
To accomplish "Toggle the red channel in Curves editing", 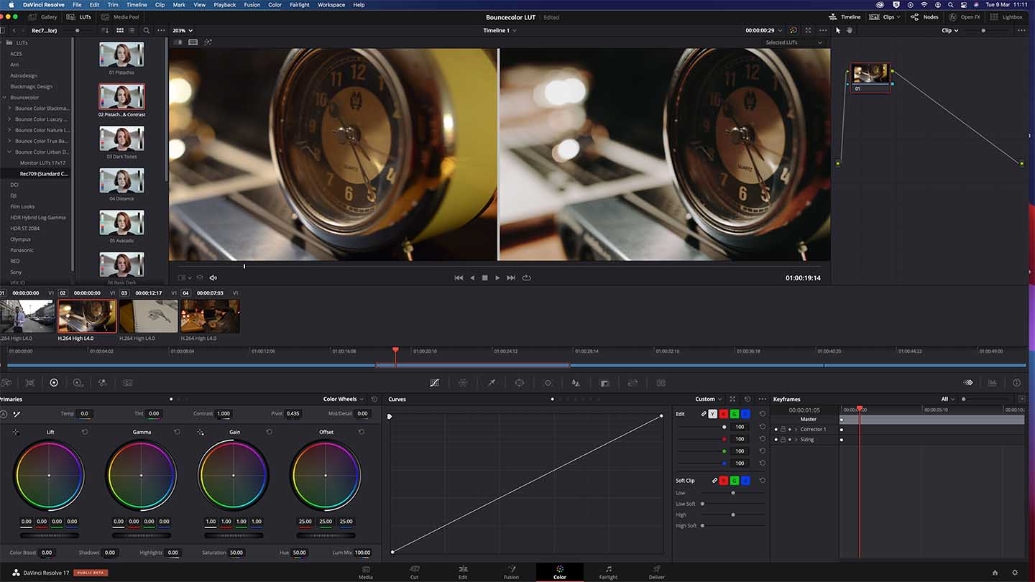I will [724, 413].
